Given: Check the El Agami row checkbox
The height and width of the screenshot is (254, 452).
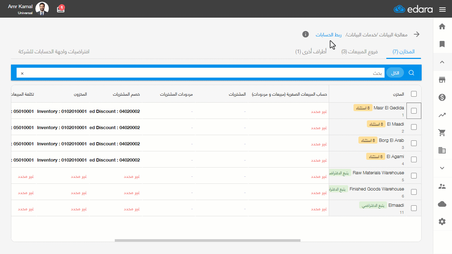Looking at the screenshot, I should (414, 159).
